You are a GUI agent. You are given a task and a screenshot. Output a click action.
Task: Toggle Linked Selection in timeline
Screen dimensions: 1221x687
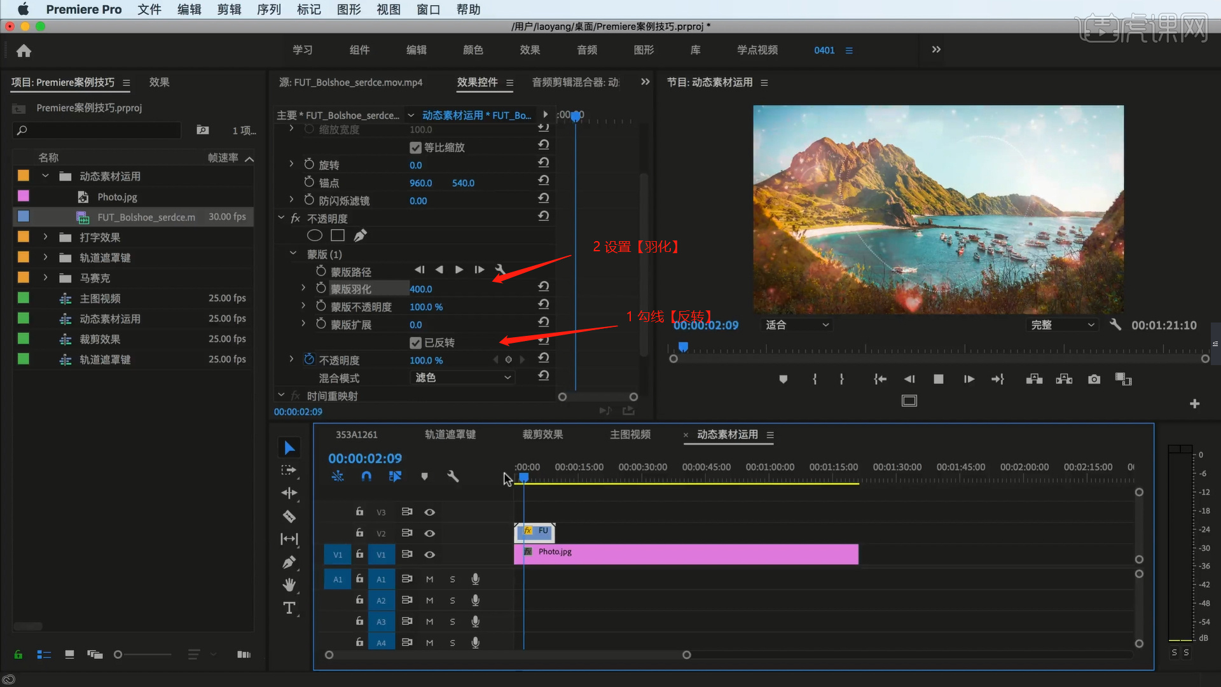395,476
